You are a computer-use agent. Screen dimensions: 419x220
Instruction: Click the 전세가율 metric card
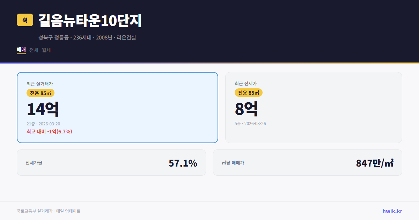tap(111, 162)
